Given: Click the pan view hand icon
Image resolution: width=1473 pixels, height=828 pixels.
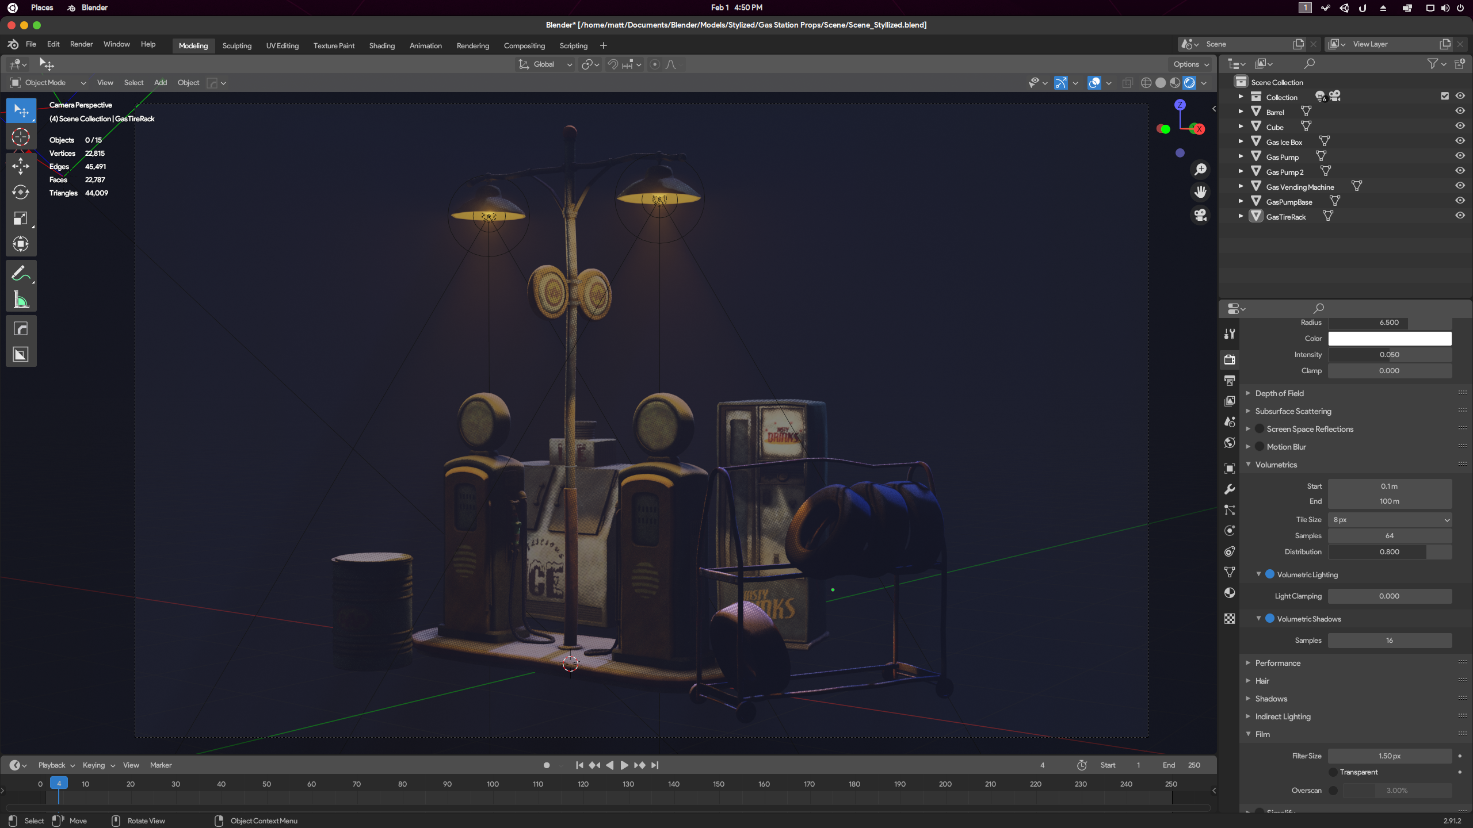Looking at the screenshot, I should click(1200, 192).
